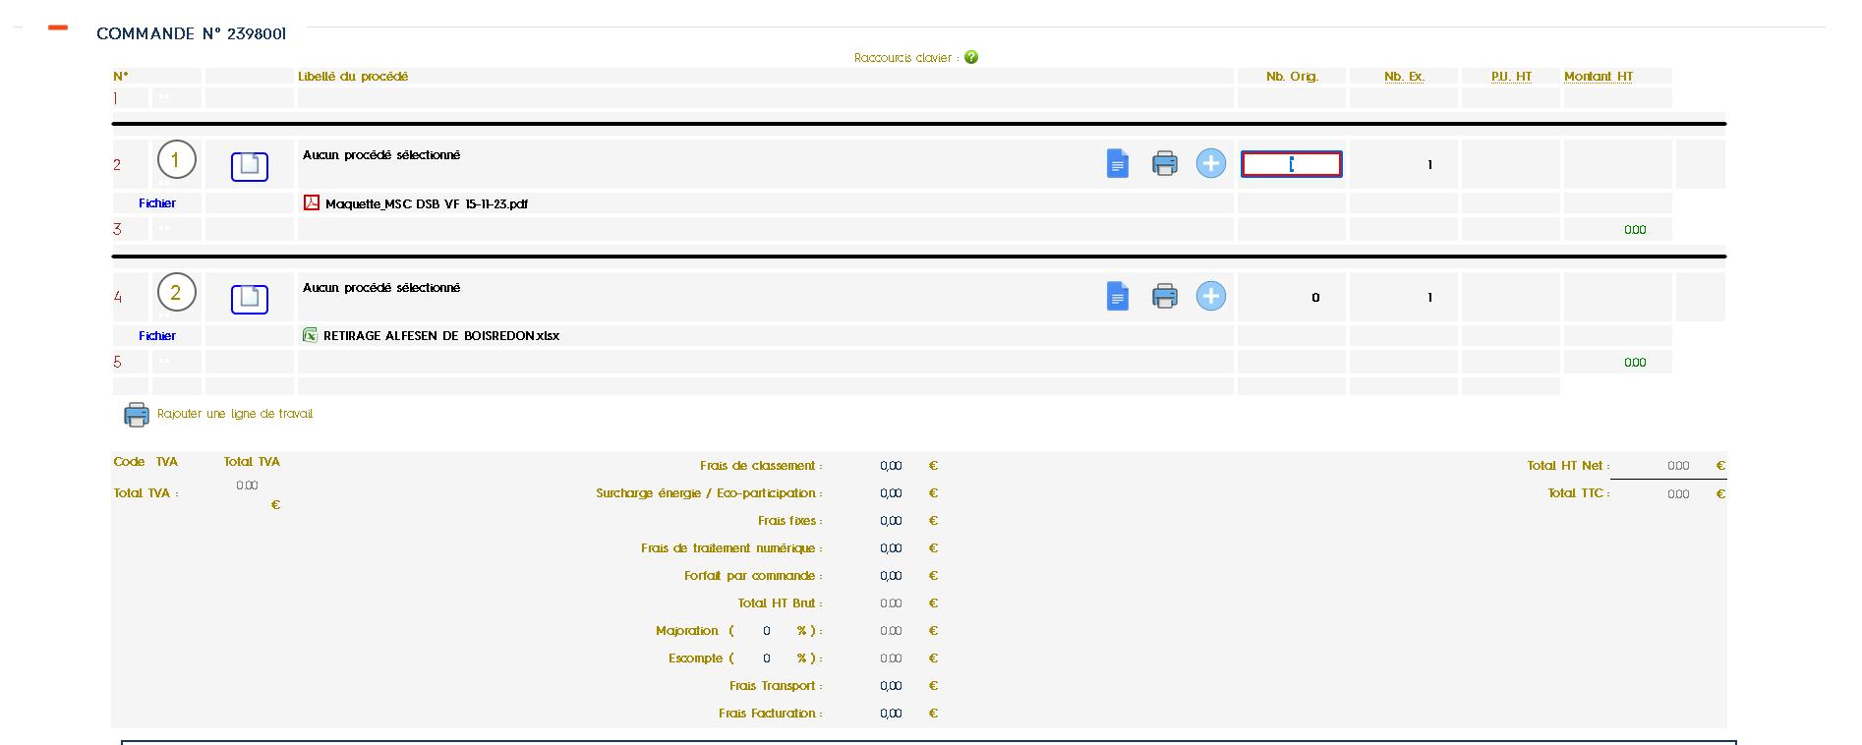This screenshot has height=745, width=1862.
Task: Collapse the Commande N° 2398001 section
Action: pos(58,29)
